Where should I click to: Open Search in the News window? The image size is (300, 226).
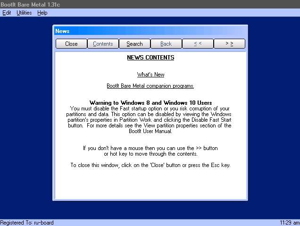(134, 44)
